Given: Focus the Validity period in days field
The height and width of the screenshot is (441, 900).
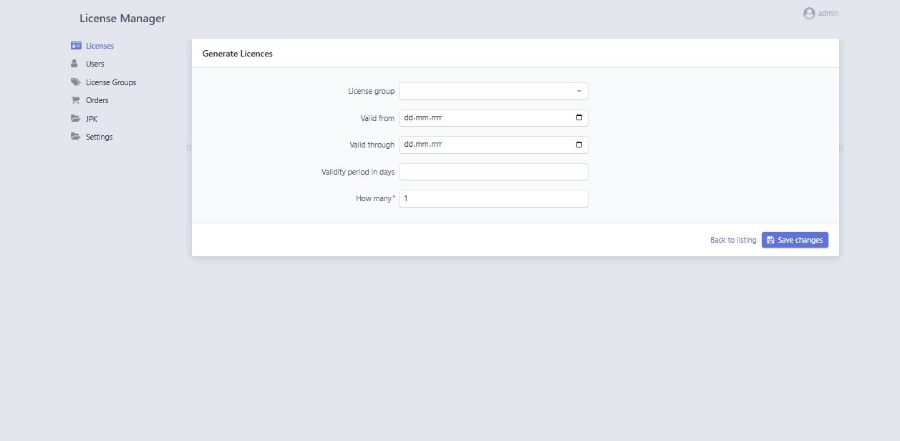Looking at the screenshot, I should [x=493, y=172].
